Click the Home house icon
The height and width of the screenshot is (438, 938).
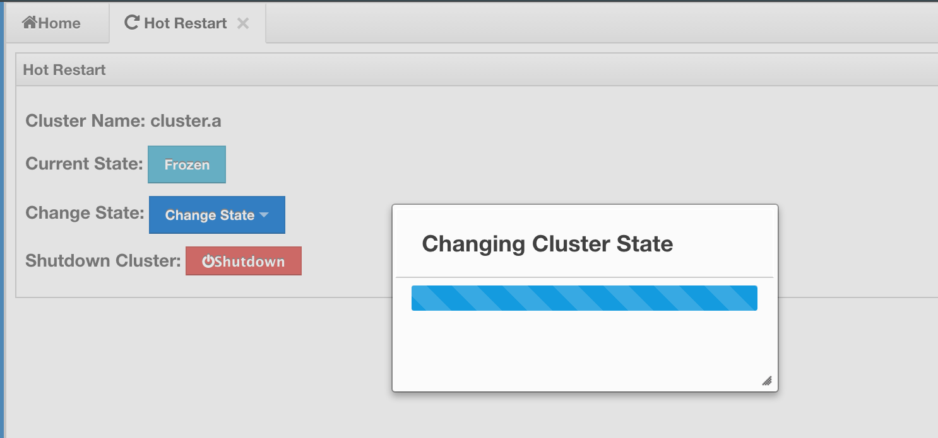30,23
